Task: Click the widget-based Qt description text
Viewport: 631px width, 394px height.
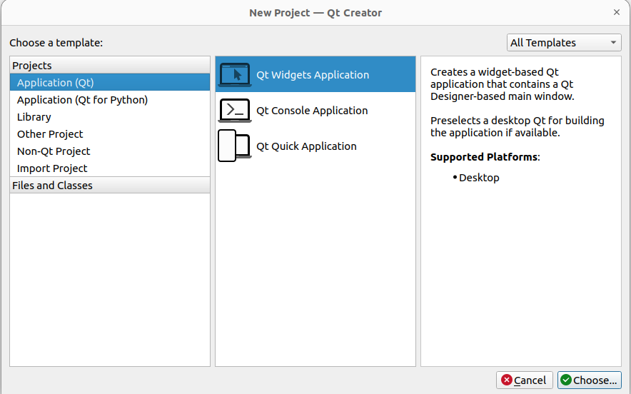Action: click(503, 84)
